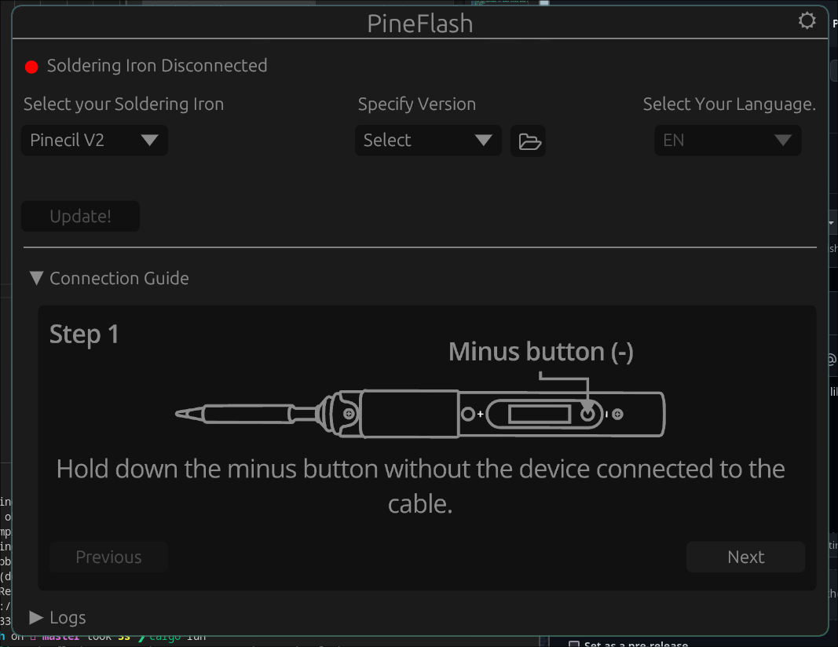Open the Specify Version Select dropdown

[428, 141]
